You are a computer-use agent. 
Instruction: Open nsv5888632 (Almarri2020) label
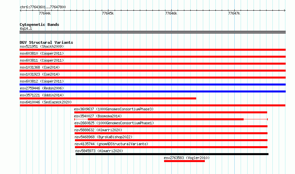(98, 130)
